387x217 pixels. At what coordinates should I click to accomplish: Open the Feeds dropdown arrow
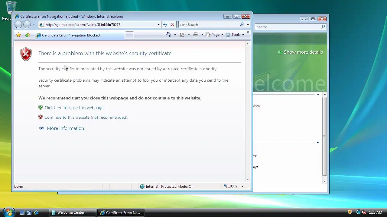coord(189,35)
